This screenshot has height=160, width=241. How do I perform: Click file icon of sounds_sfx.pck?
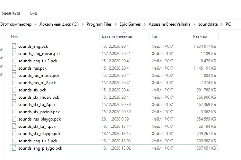click(x=14, y=90)
